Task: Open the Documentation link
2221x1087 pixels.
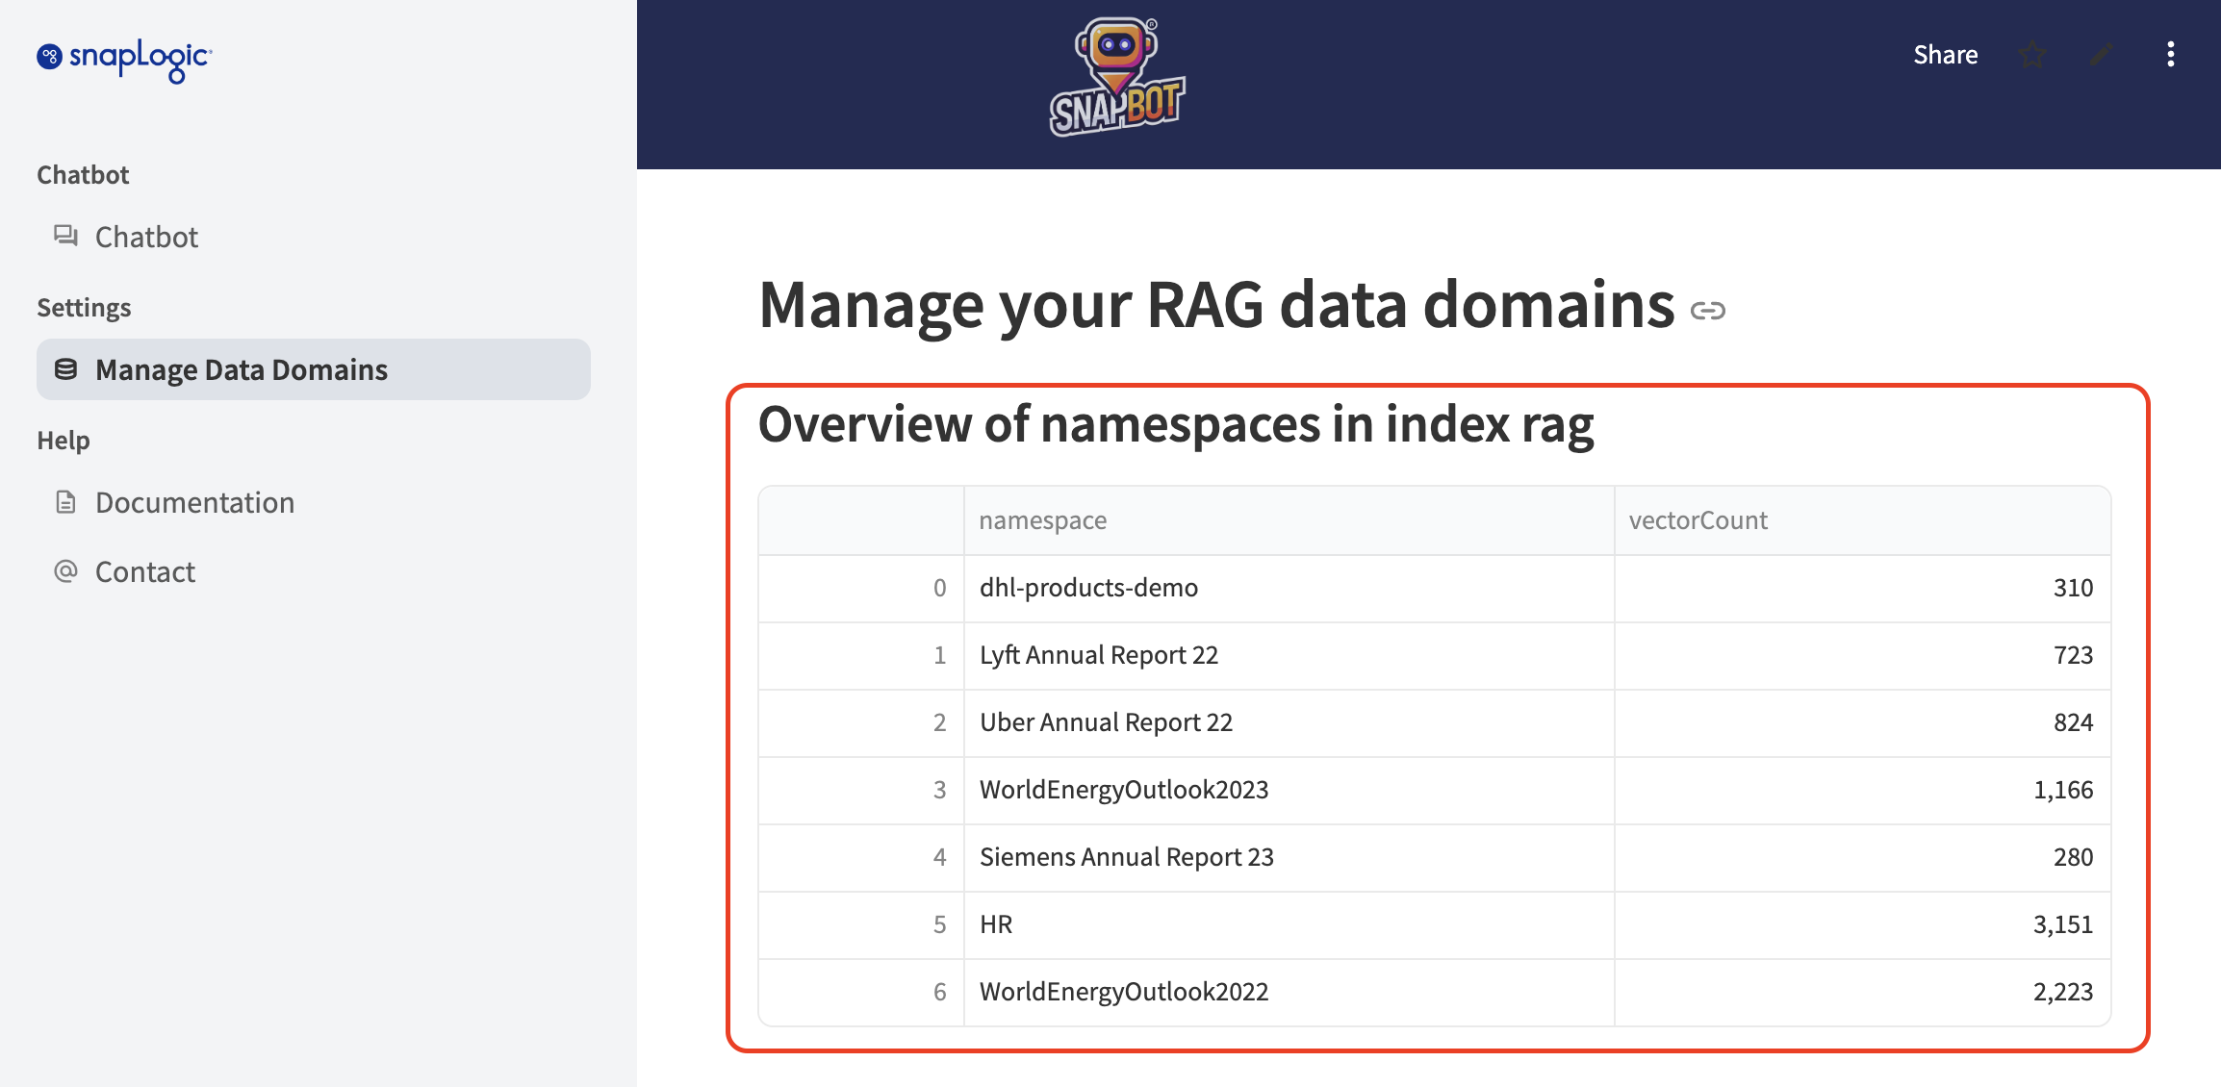Action: (194, 502)
